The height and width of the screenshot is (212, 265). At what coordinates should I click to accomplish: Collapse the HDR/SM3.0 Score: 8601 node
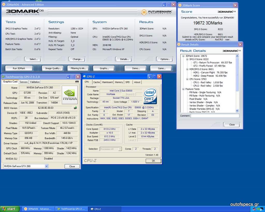(187, 69)
